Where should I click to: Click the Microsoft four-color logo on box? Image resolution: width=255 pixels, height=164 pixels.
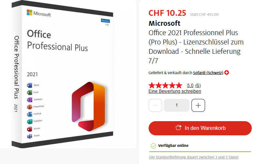point(29,13)
